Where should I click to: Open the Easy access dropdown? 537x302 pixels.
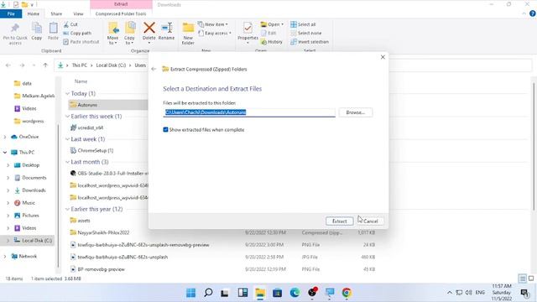pyautogui.click(x=215, y=34)
